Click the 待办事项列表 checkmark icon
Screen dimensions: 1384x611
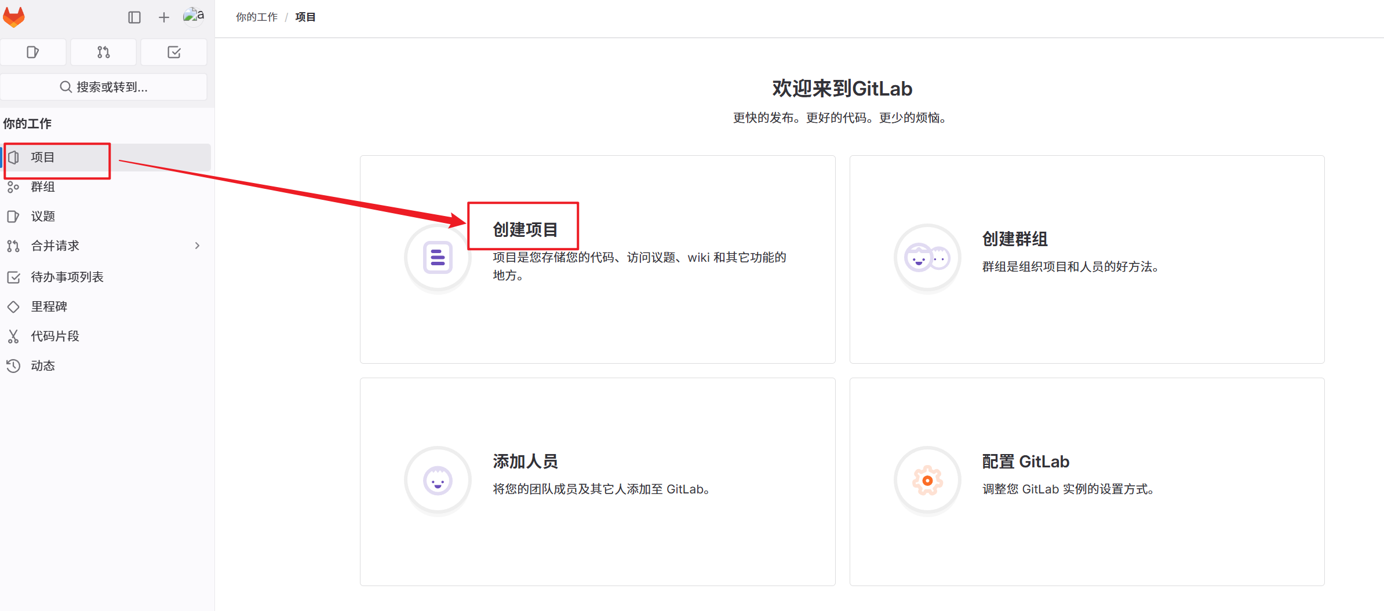(x=13, y=277)
